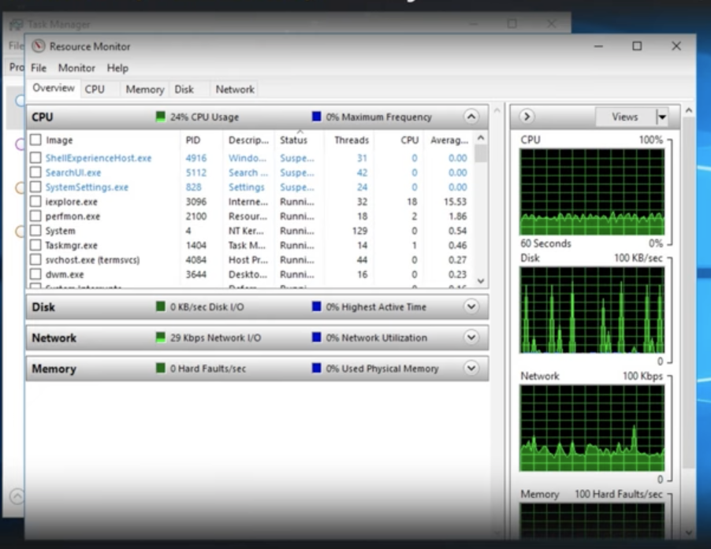Select the perfmon.exe process name
The height and width of the screenshot is (549, 711).
point(73,216)
